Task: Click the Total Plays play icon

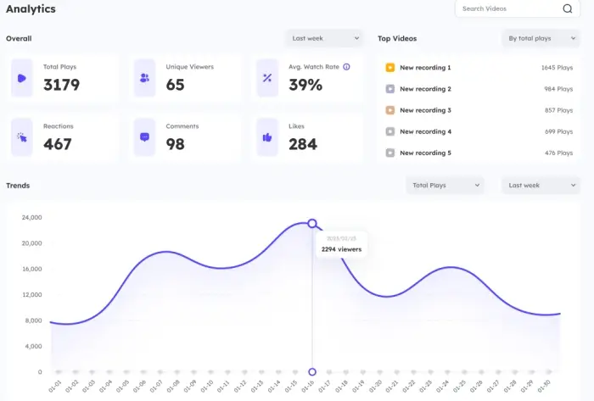Action: tap(22, 78)
